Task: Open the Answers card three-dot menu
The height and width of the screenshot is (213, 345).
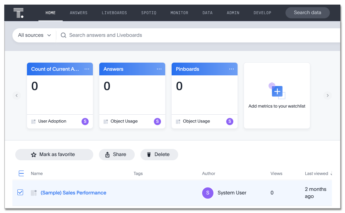Action: click(159, 69)
